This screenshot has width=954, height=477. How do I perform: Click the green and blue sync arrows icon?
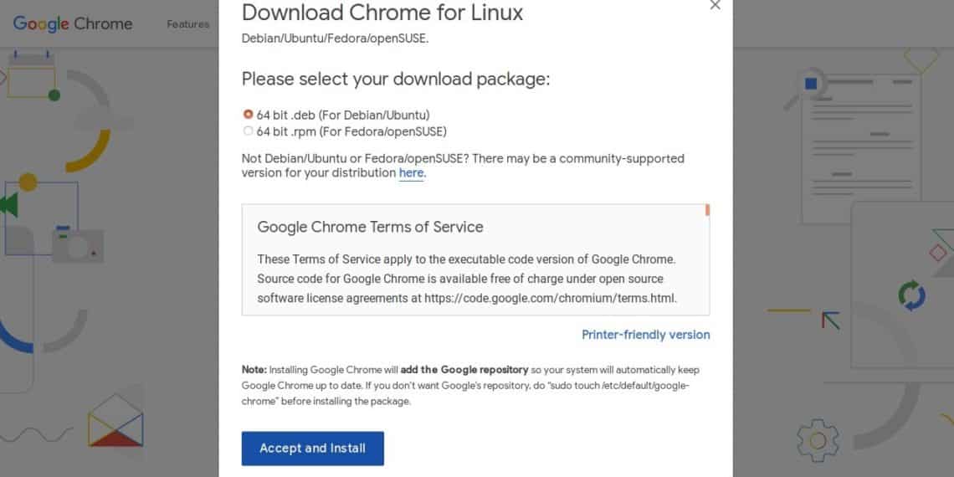[911, 295]
